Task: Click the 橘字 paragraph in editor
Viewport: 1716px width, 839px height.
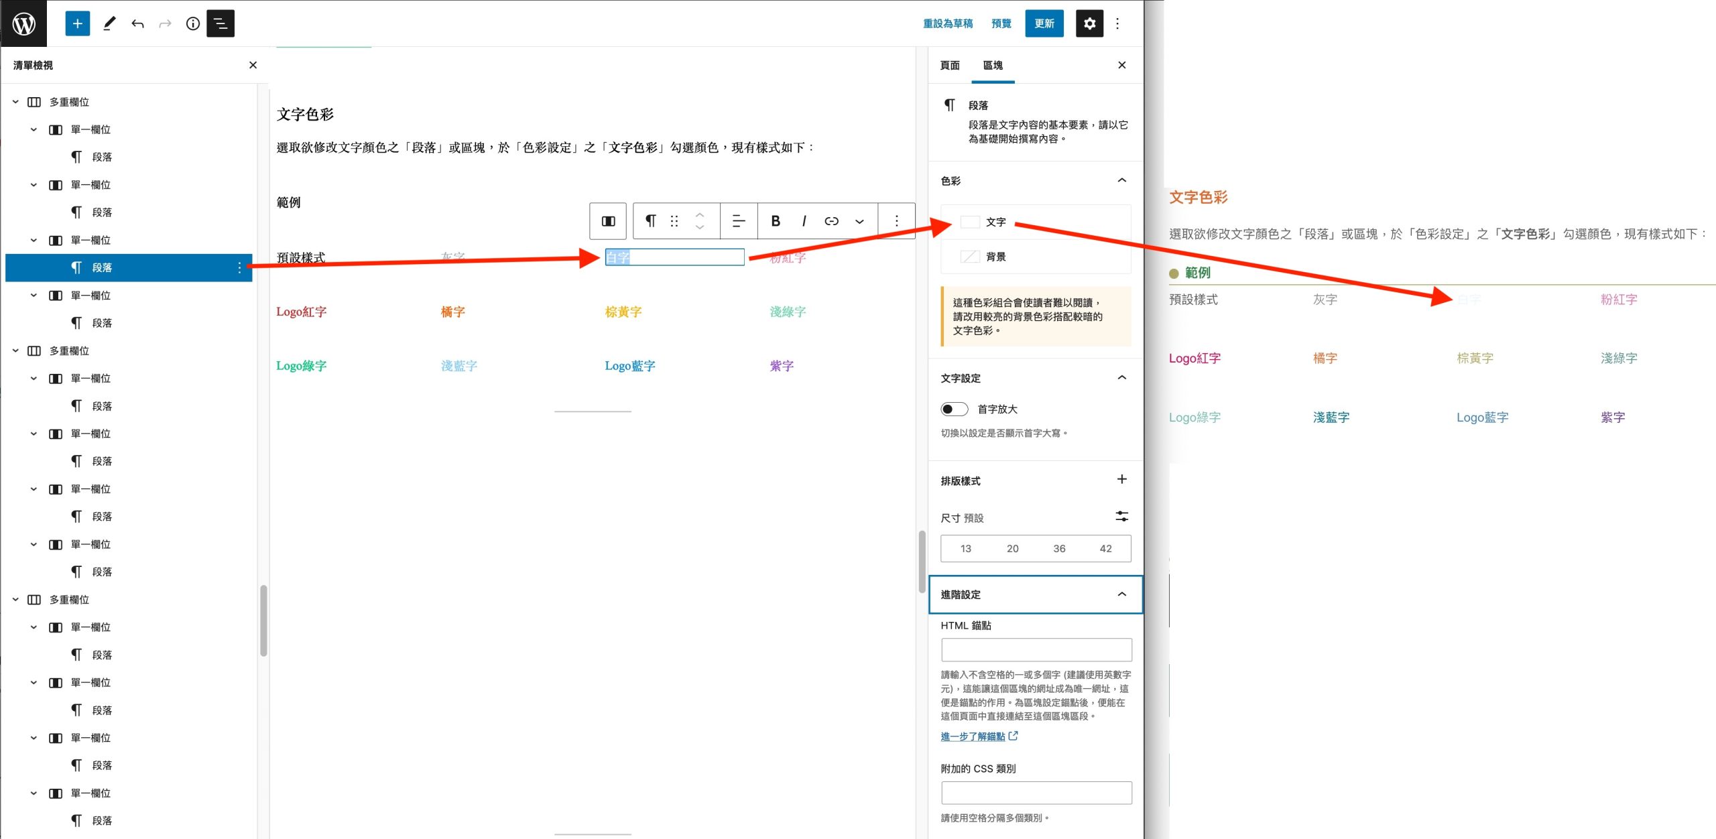Action: point(453,312)
